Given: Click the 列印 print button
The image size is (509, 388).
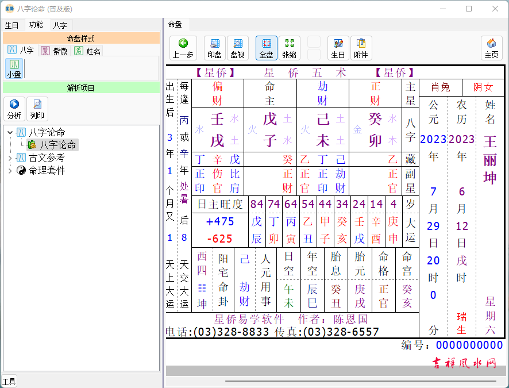Looking at the screenshot, I should [37, 109].
